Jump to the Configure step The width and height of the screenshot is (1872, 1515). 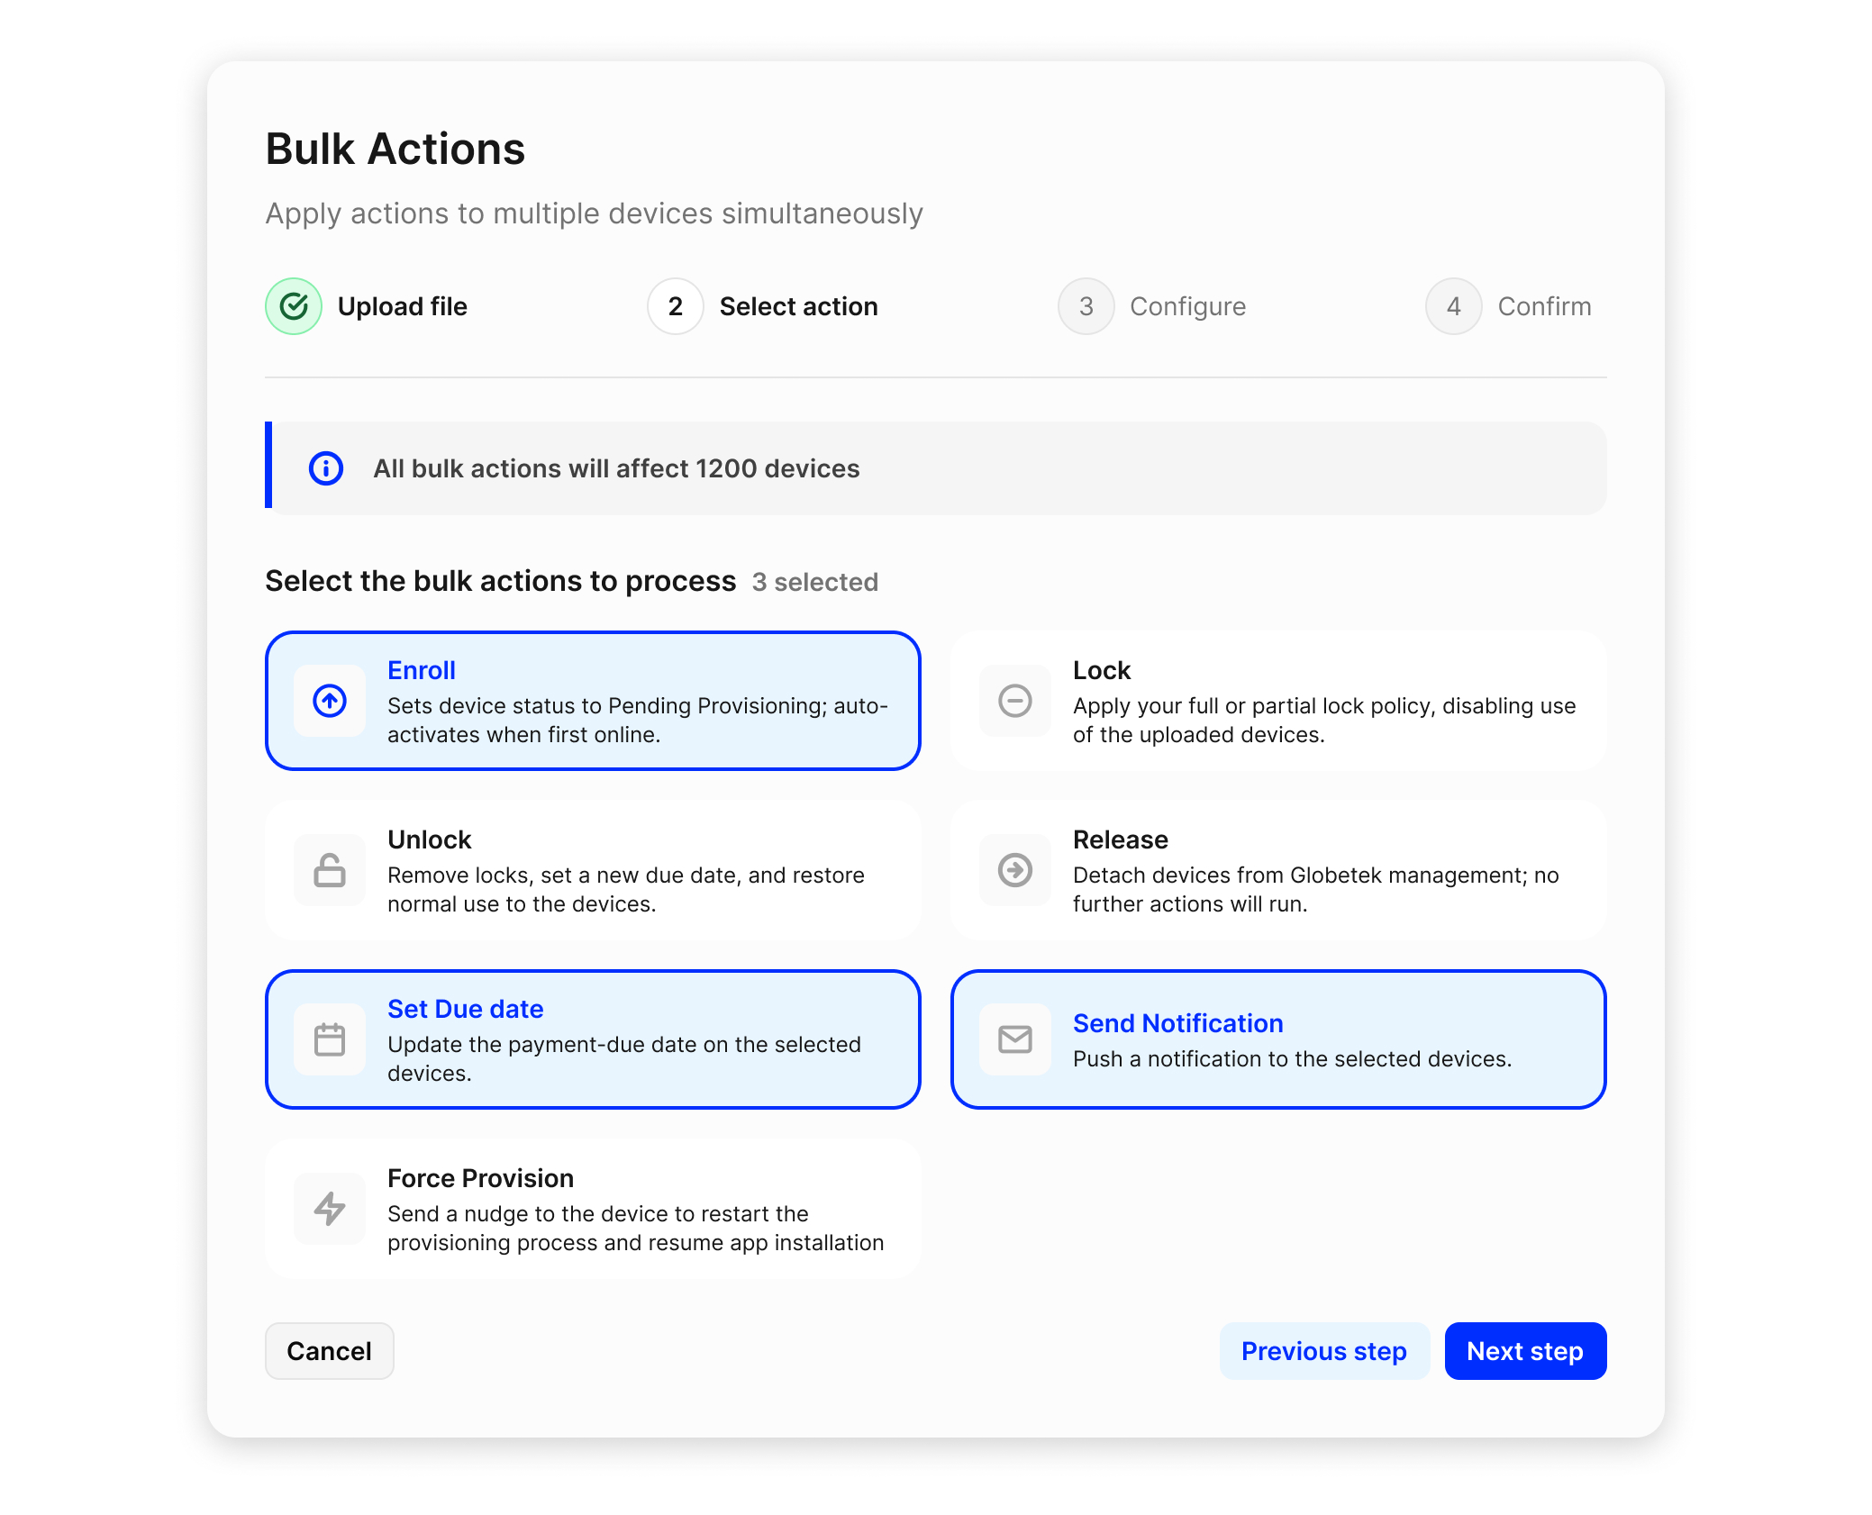pyautogui.click(x=1186, y=306)
